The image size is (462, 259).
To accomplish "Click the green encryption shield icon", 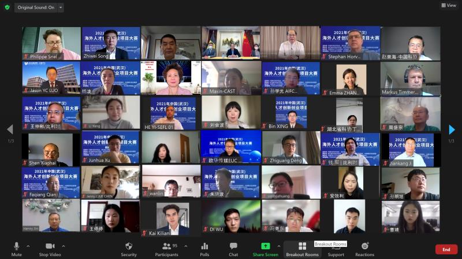I will 6,7.
